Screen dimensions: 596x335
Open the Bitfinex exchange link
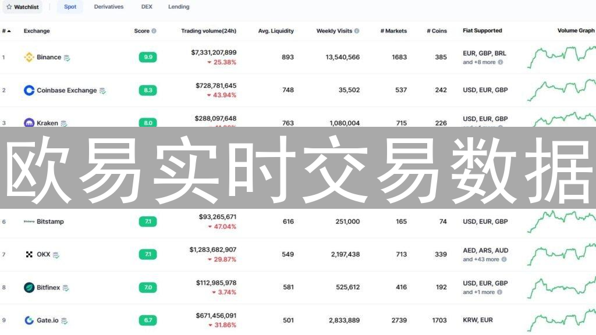[48, 287]
